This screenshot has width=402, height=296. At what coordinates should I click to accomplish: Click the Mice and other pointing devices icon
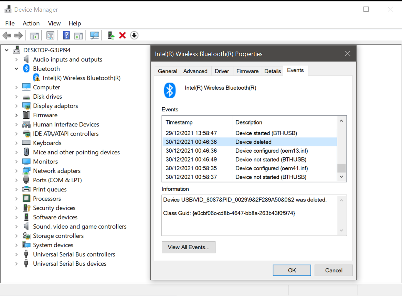26,152
